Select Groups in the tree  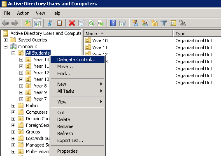pos(33,132)
